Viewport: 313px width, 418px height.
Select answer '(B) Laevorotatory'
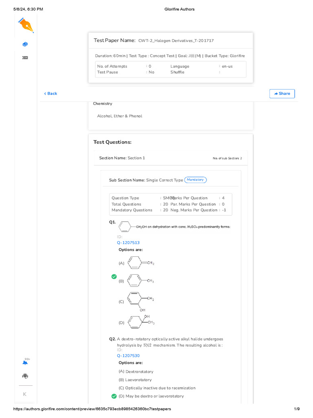pyautogui.click(x=135, y=380)
